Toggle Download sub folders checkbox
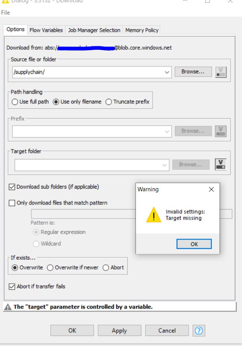This screenshot has width=242, height=346. (x=12, y=187)
